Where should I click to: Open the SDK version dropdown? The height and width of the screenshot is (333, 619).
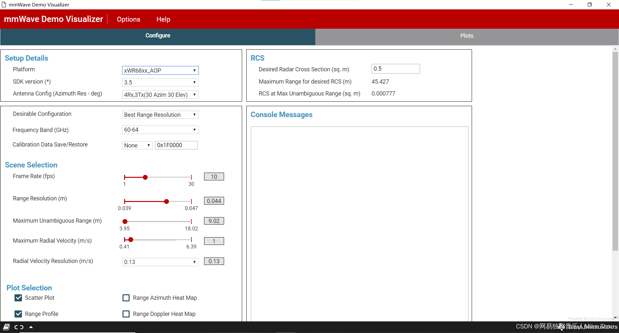[160, 82]
